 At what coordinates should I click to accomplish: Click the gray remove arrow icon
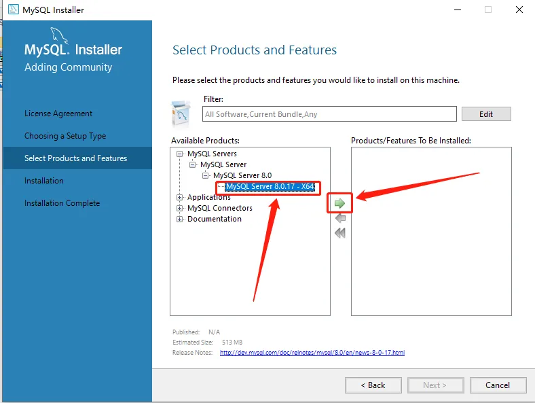[x=340, y=218]
